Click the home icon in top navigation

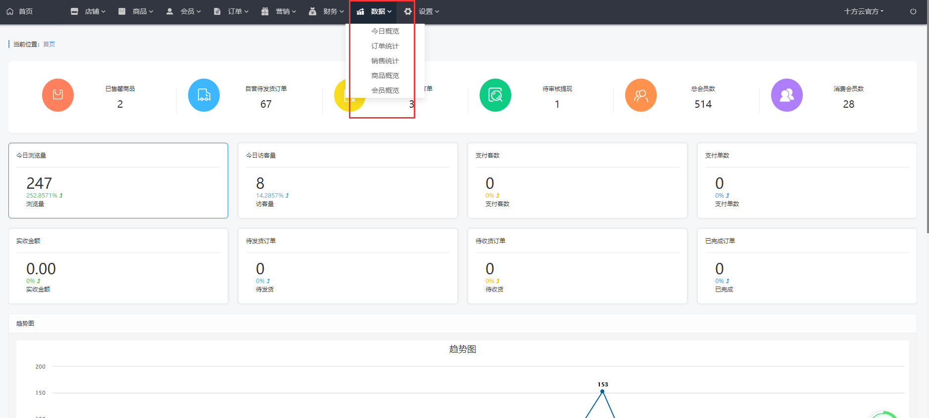(10, 11)
